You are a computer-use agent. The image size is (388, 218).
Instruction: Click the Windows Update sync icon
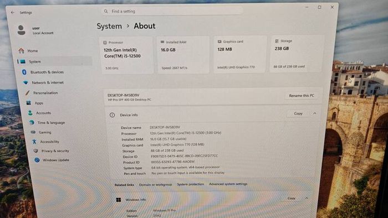point(37,160)
